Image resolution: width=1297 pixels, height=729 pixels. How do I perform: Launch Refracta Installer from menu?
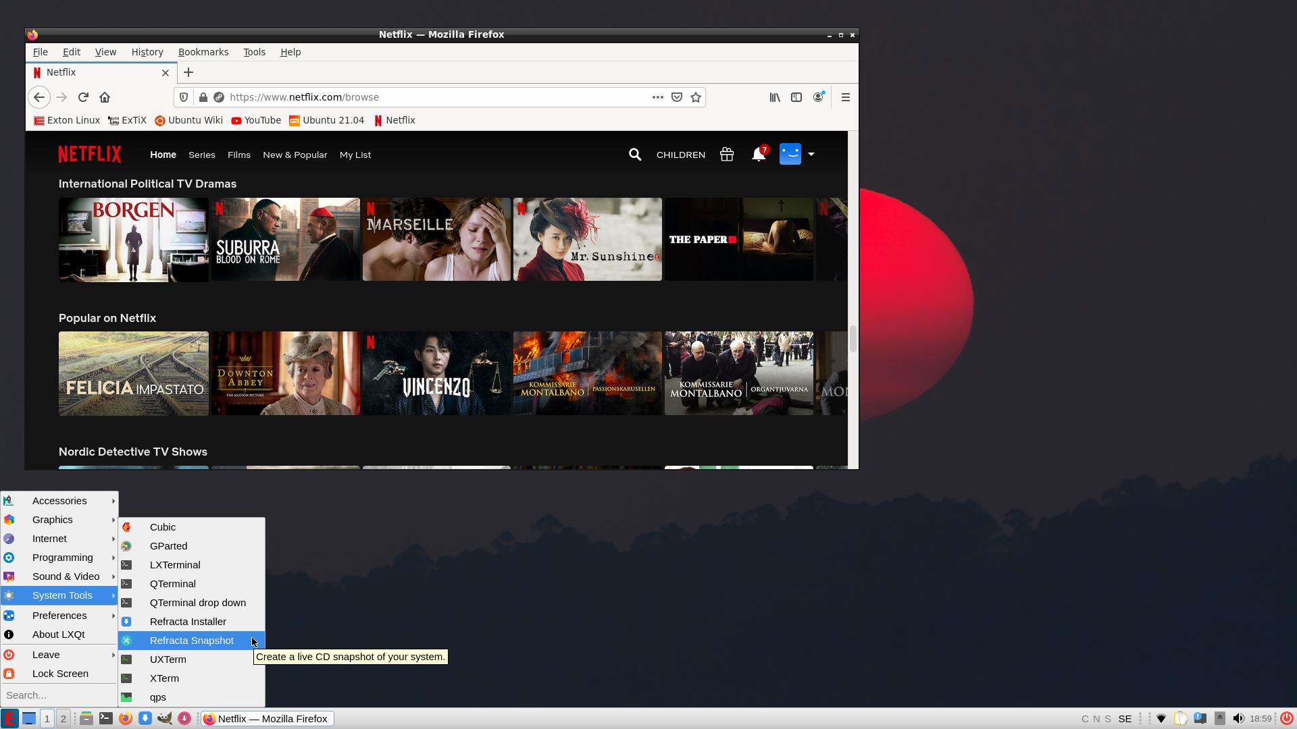click(x=192, y=622)
